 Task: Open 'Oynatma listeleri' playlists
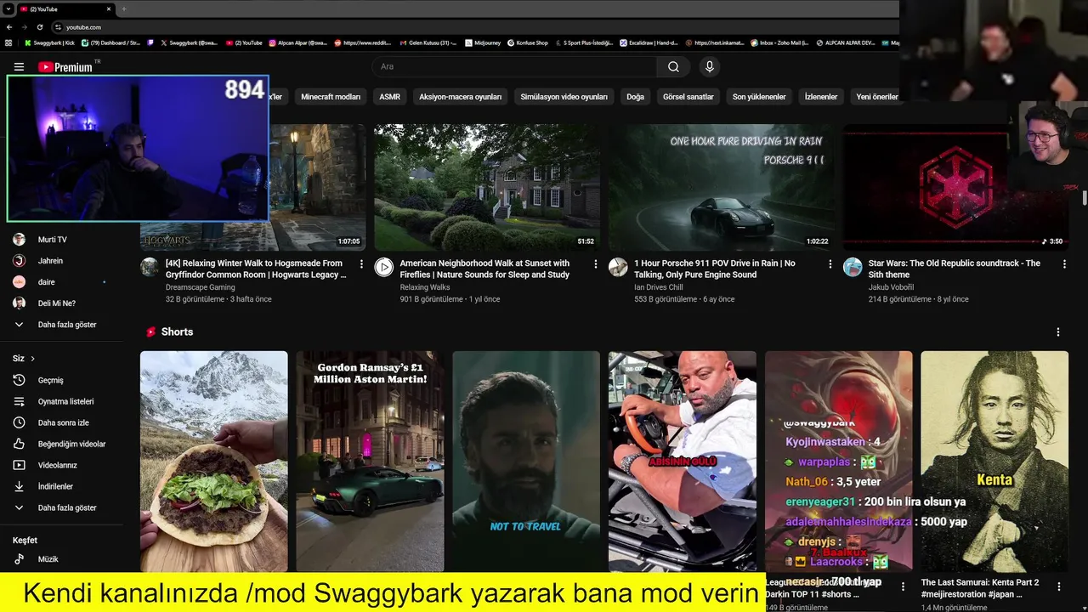pos(64,401)
